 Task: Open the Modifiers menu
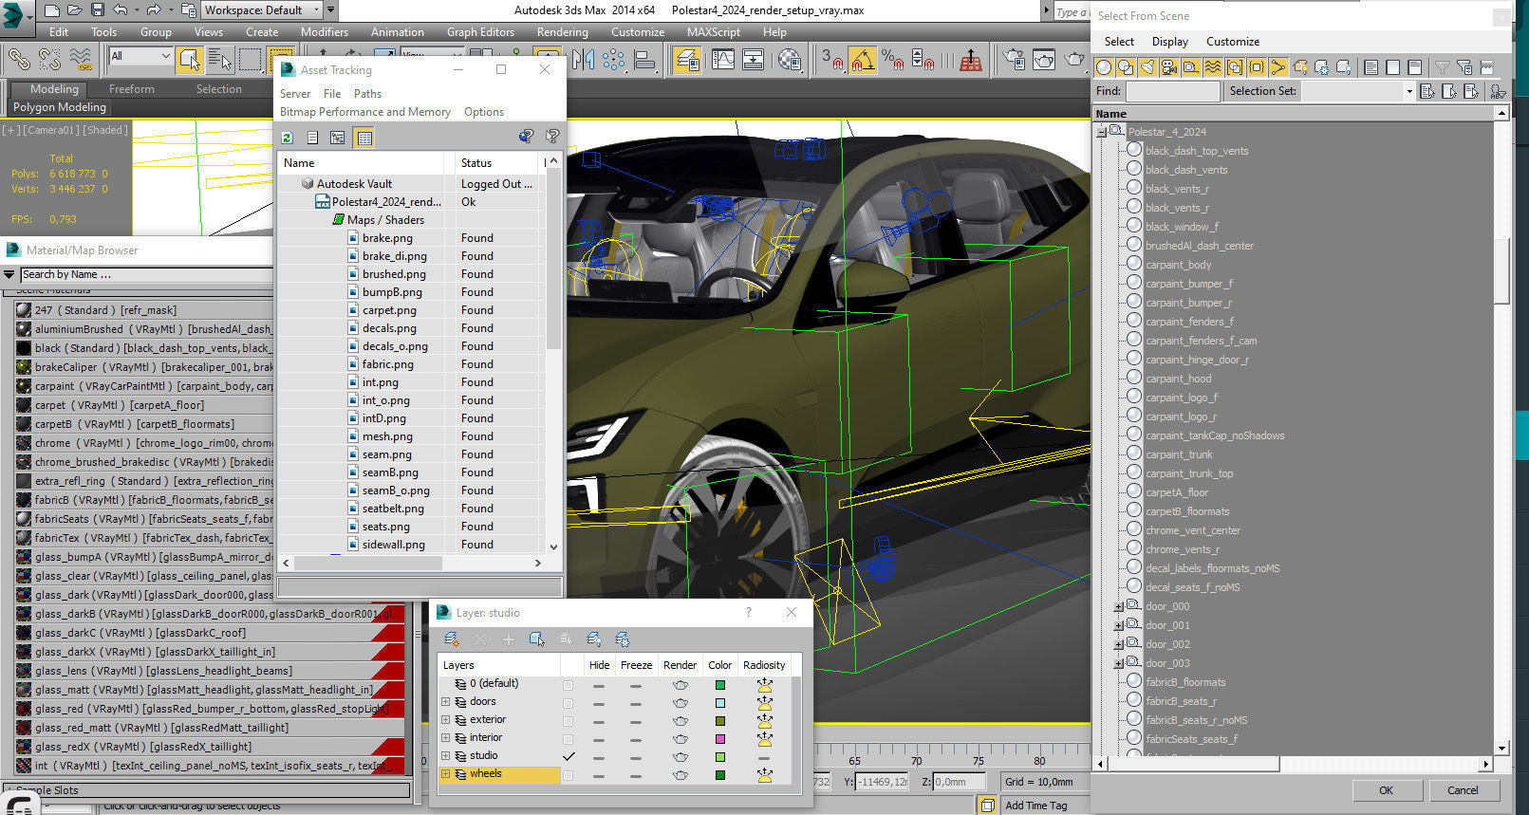click(x=325, y=32)
